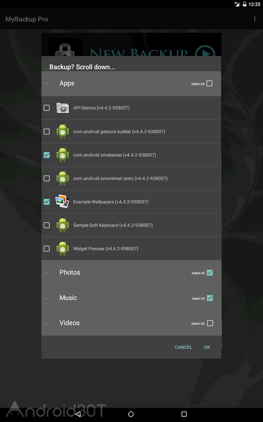The width and height of the screenshot is (263, 422).
Task: Click the Example Wallpapers app icon
Action: [x=62, y=202]
